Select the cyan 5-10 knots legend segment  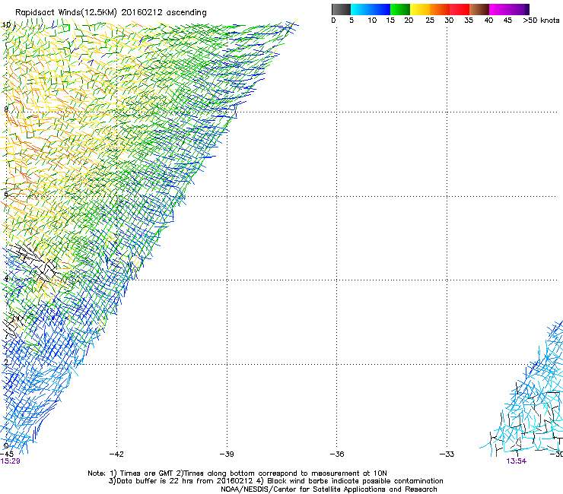click(361, 9)
